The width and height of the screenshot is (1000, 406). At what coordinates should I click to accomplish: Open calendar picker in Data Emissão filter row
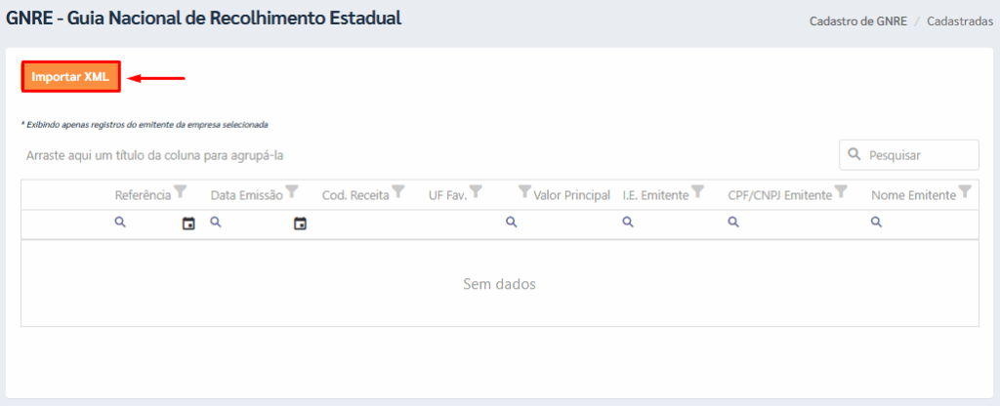tap(301, 223)
